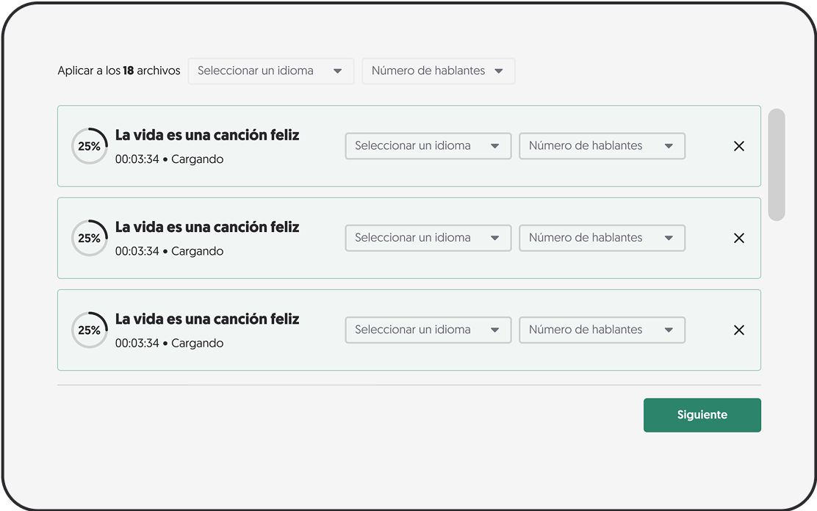Screen dimensions: 817x511
Task: Select the second file's title text
Action: tap(206, 227)
